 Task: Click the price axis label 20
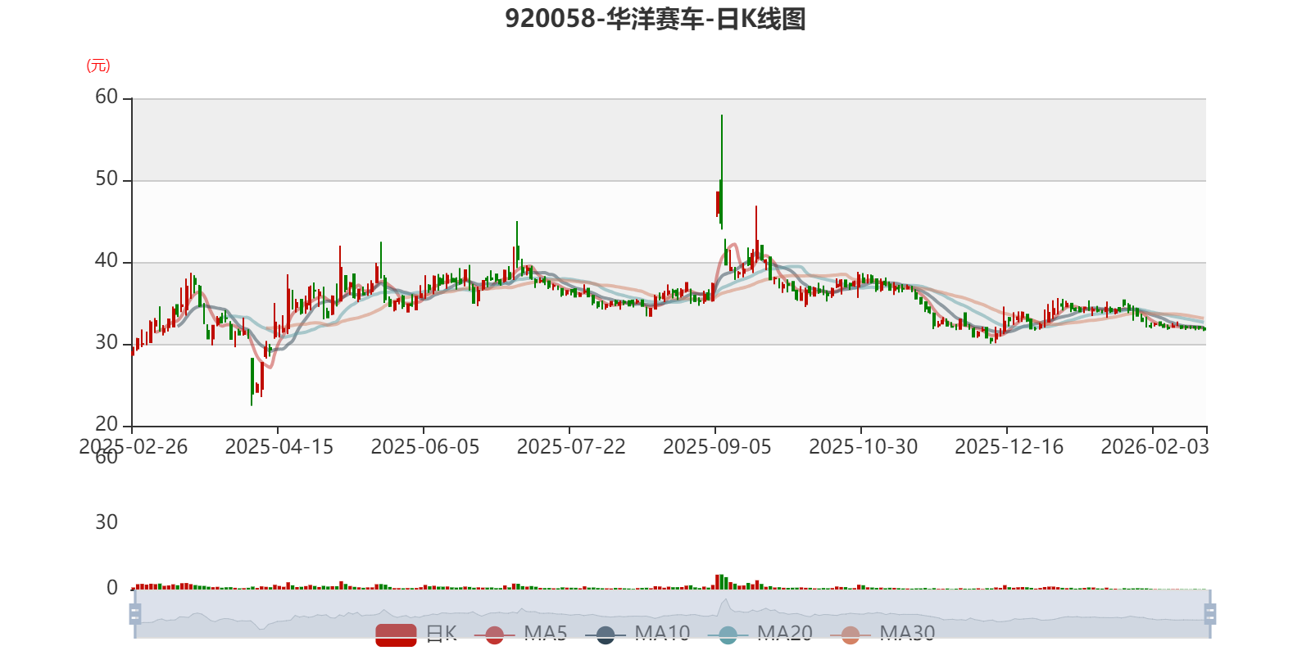click(107, 425)
